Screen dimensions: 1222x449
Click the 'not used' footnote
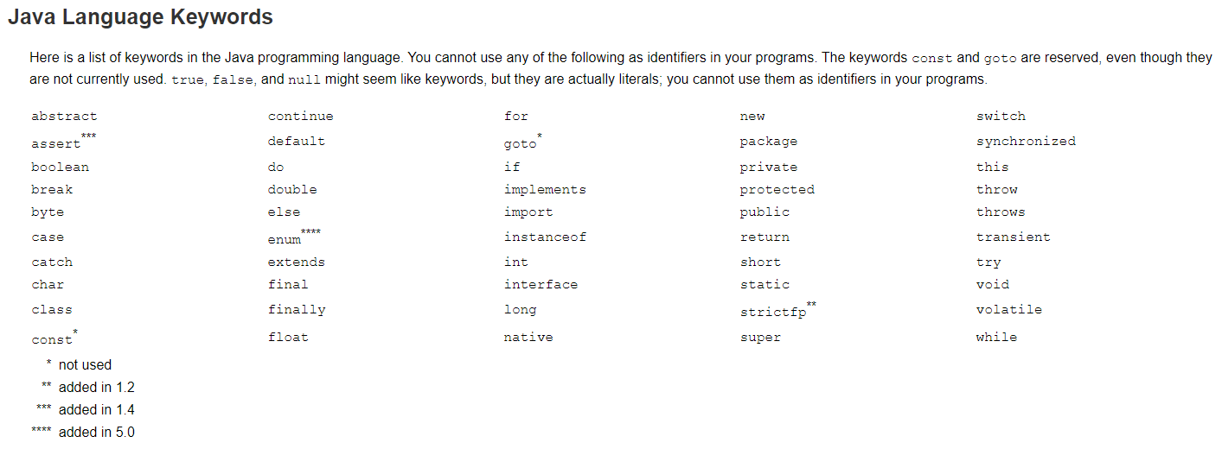pyautogui.click(x=85, y=365)
